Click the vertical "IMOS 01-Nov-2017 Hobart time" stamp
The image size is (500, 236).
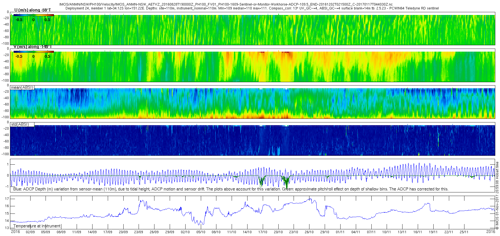pyautogui.click(x=497, y=195)
